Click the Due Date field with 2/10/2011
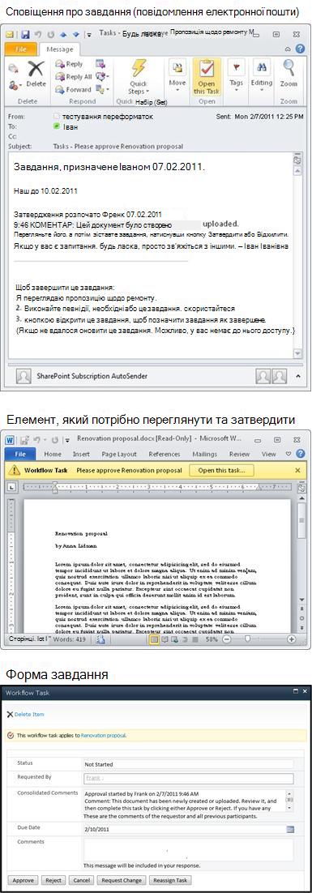 click(184, 829)
